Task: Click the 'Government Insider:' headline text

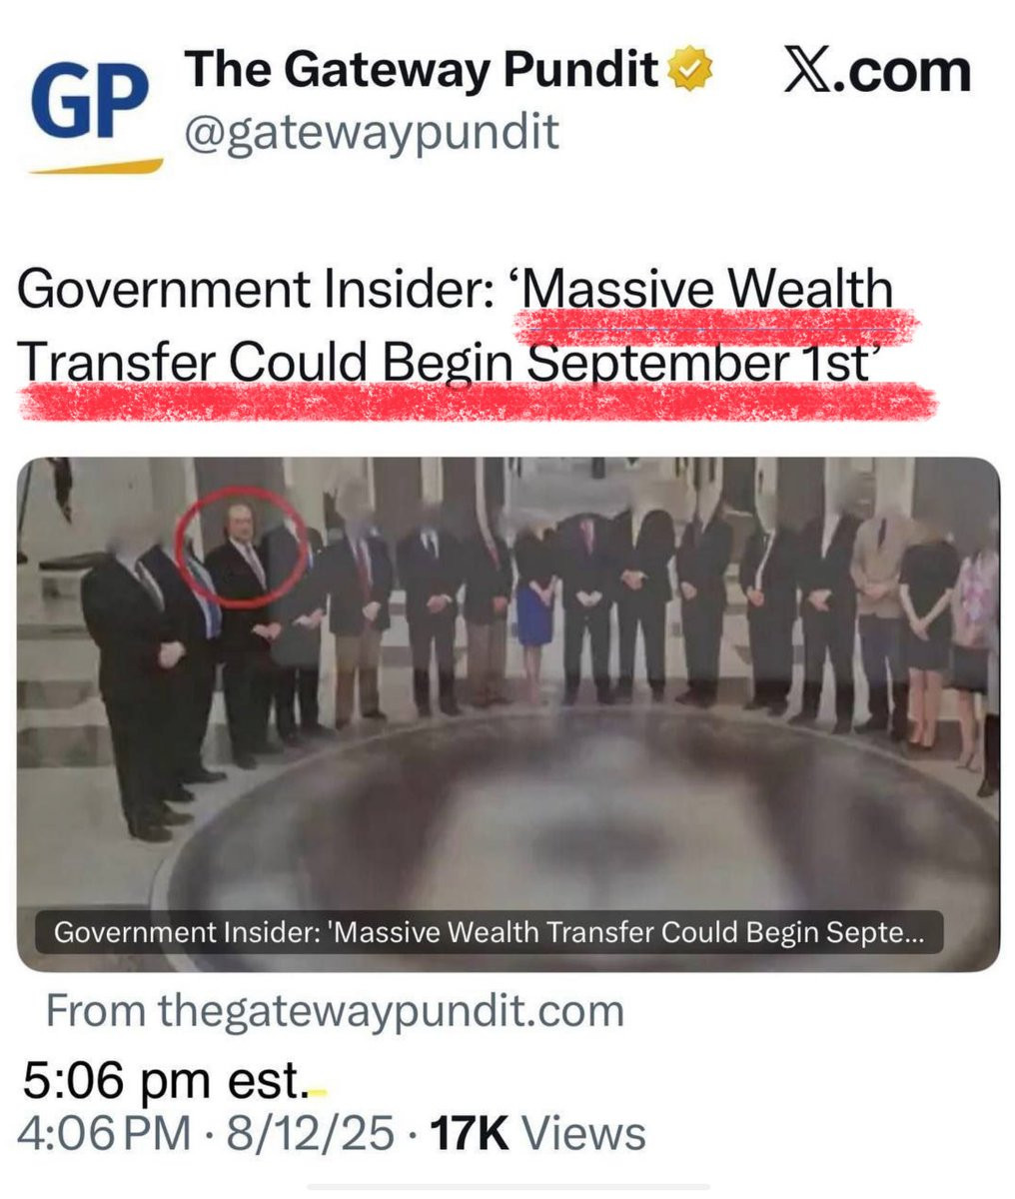Action: [x=258, y=290]
